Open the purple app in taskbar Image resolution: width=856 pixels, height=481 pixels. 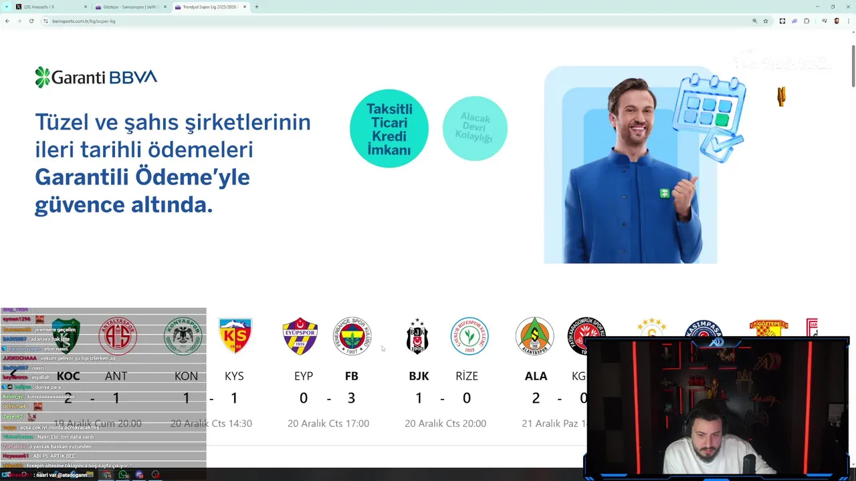[139, 475]
